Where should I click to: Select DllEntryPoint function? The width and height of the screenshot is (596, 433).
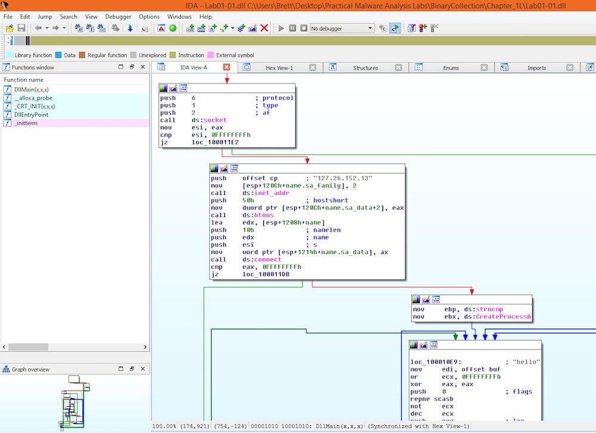75,115
